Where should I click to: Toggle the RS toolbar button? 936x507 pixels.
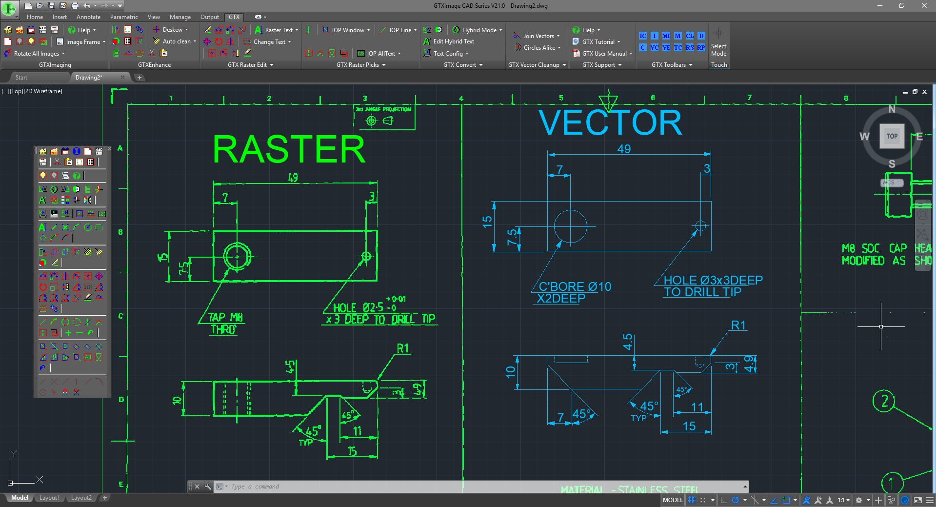coord(689,47)
